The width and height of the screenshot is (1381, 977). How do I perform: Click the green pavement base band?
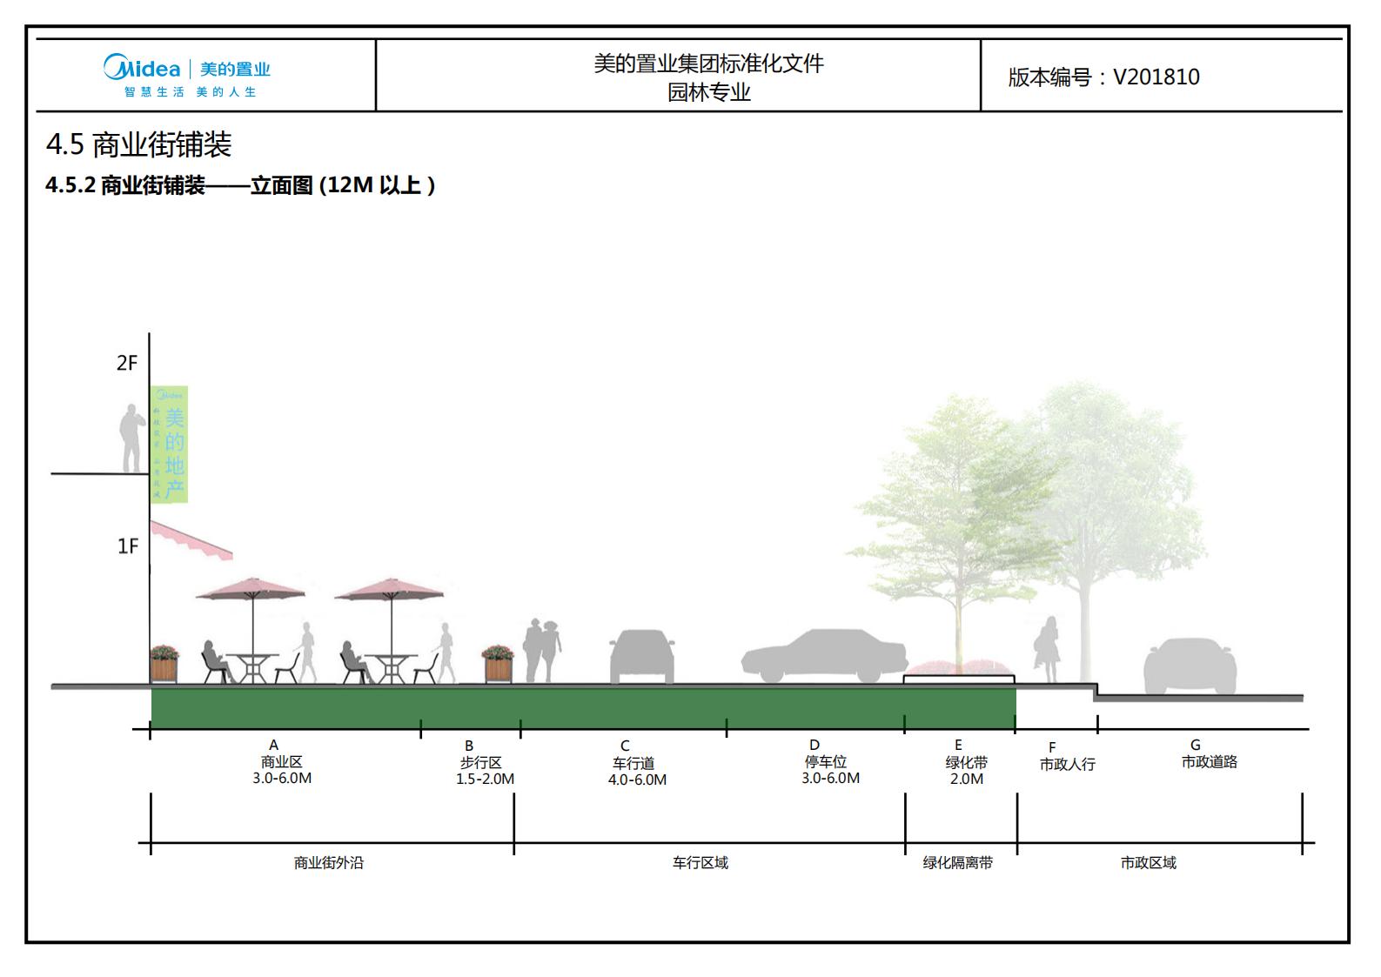coord(583,708)
